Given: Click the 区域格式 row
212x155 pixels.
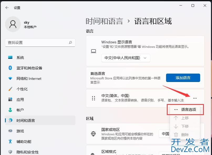Looking at the screenshot, I should (x=145, y=150).
